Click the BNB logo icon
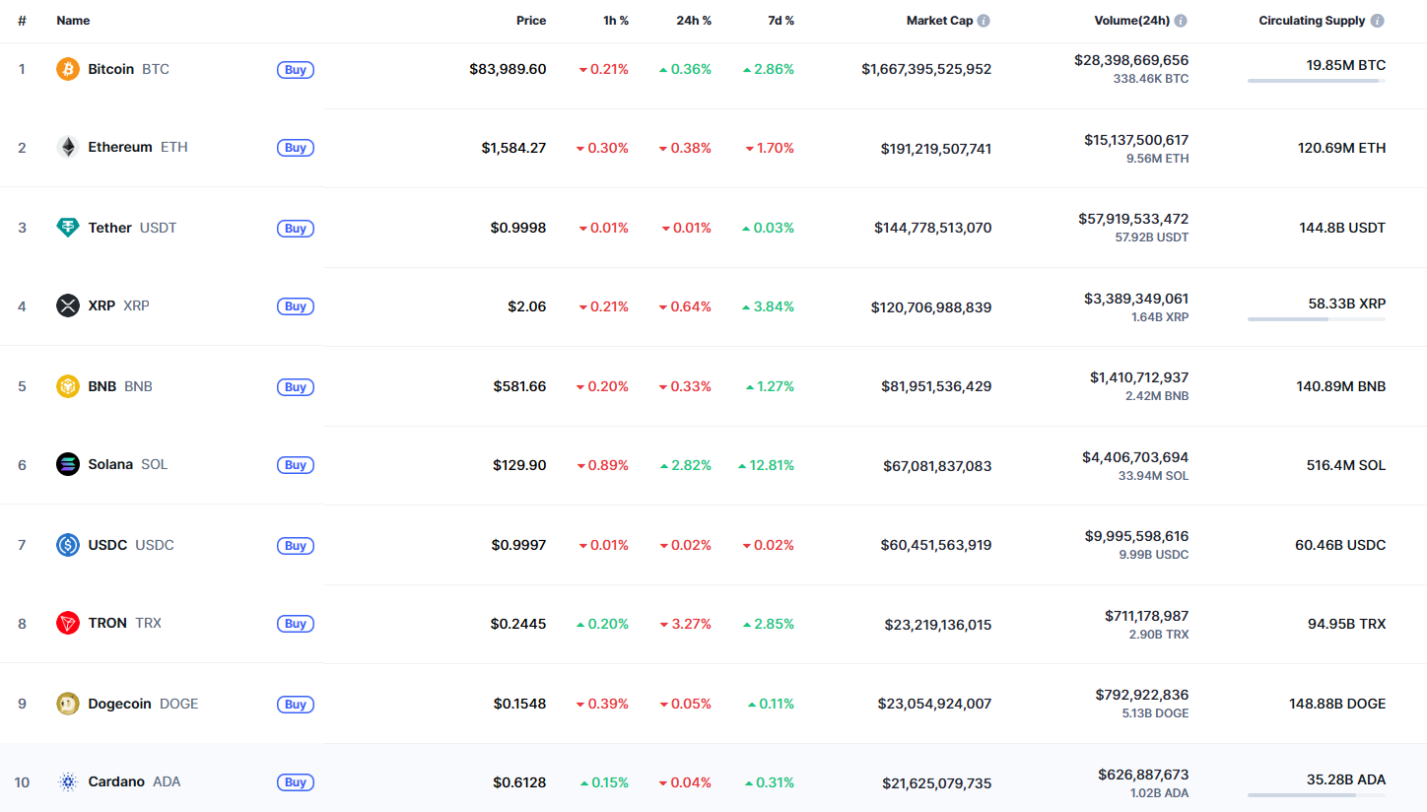This screenshot has width=1427, height=812. pos(68,386)
